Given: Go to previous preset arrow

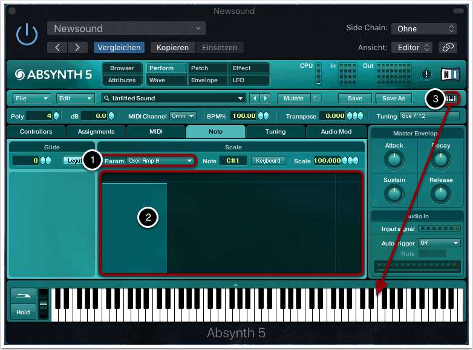Looking at the screenshot, I should [x=57, y=47].
